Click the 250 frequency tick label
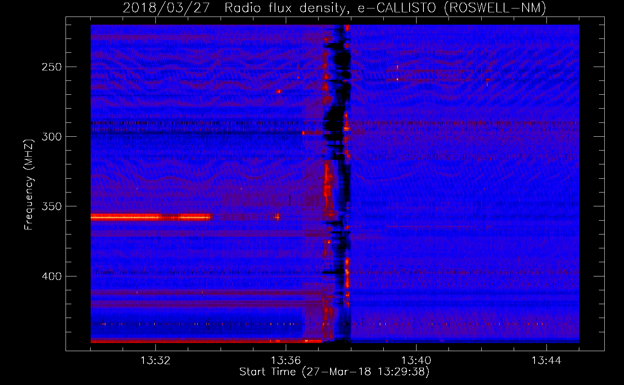The image size is (624, 385). click(x=52, y=67)
